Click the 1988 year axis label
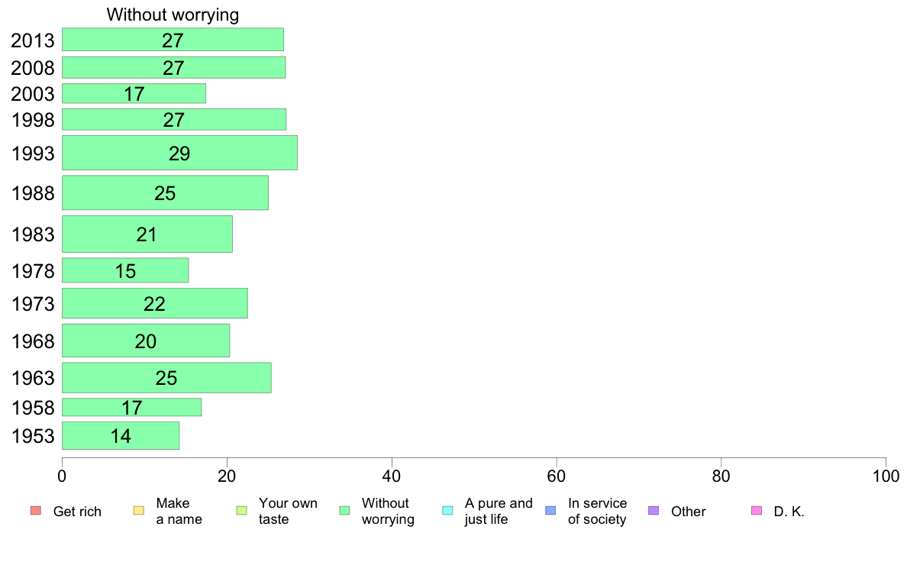The height and width of the screenshot is (562, 907). (33, 193)
